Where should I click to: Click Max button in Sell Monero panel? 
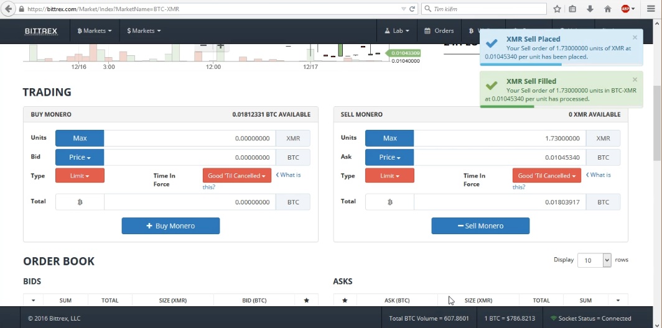pyautogui.click(x=389, y=139)
